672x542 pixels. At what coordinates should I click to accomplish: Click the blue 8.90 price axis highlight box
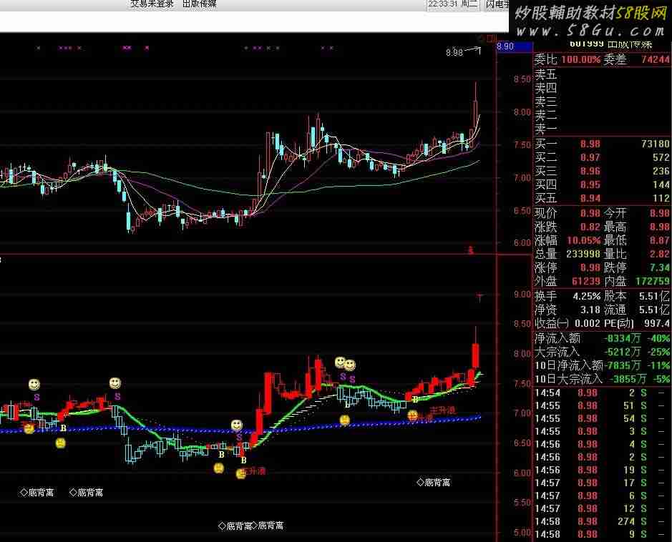(x=505, y=46)
